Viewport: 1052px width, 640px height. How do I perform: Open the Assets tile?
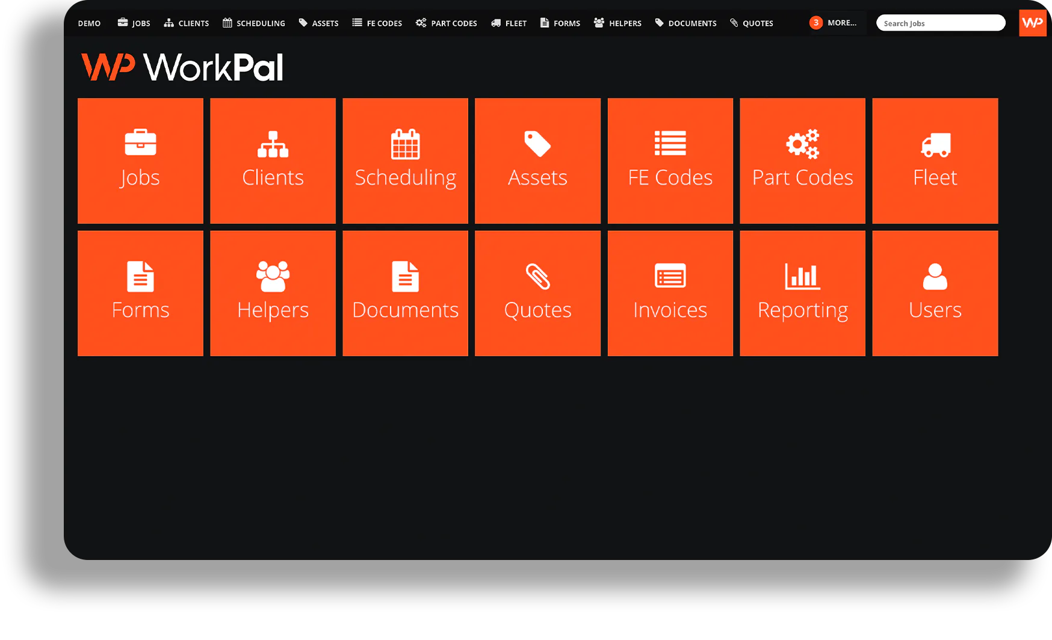click(x=537, y=161)
